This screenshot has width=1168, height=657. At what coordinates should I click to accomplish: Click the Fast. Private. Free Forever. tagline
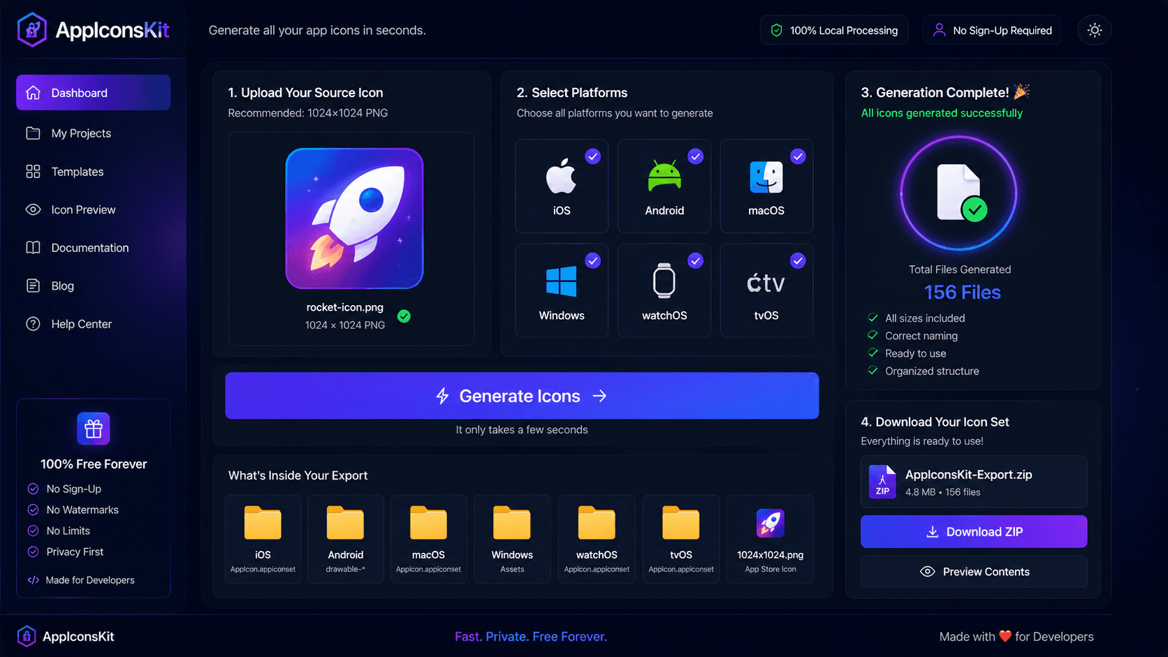click(531, 637)
